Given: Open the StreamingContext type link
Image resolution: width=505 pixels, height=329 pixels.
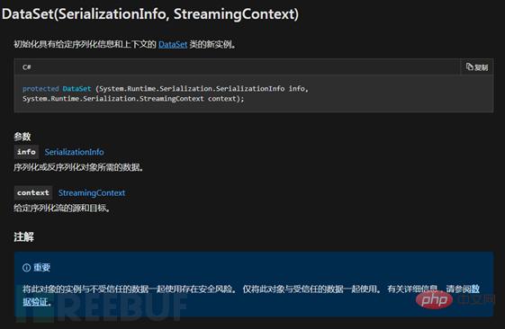Looking at the screenshot, I should point(92,193).
